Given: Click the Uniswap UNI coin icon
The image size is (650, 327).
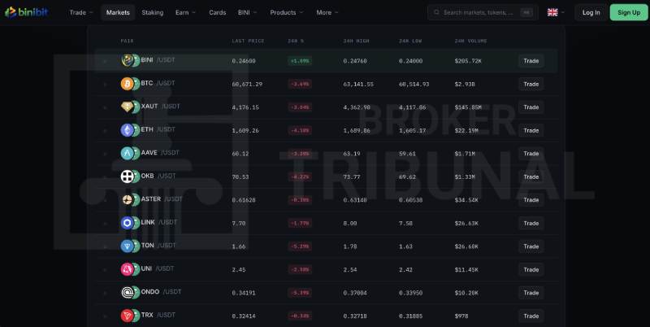Looking at the screenshot, I should pos(128,270).
